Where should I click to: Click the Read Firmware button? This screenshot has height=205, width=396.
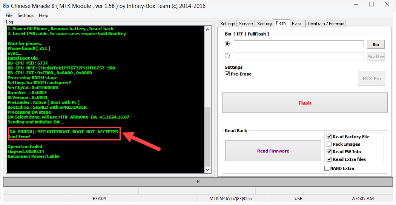pos(273,151)
